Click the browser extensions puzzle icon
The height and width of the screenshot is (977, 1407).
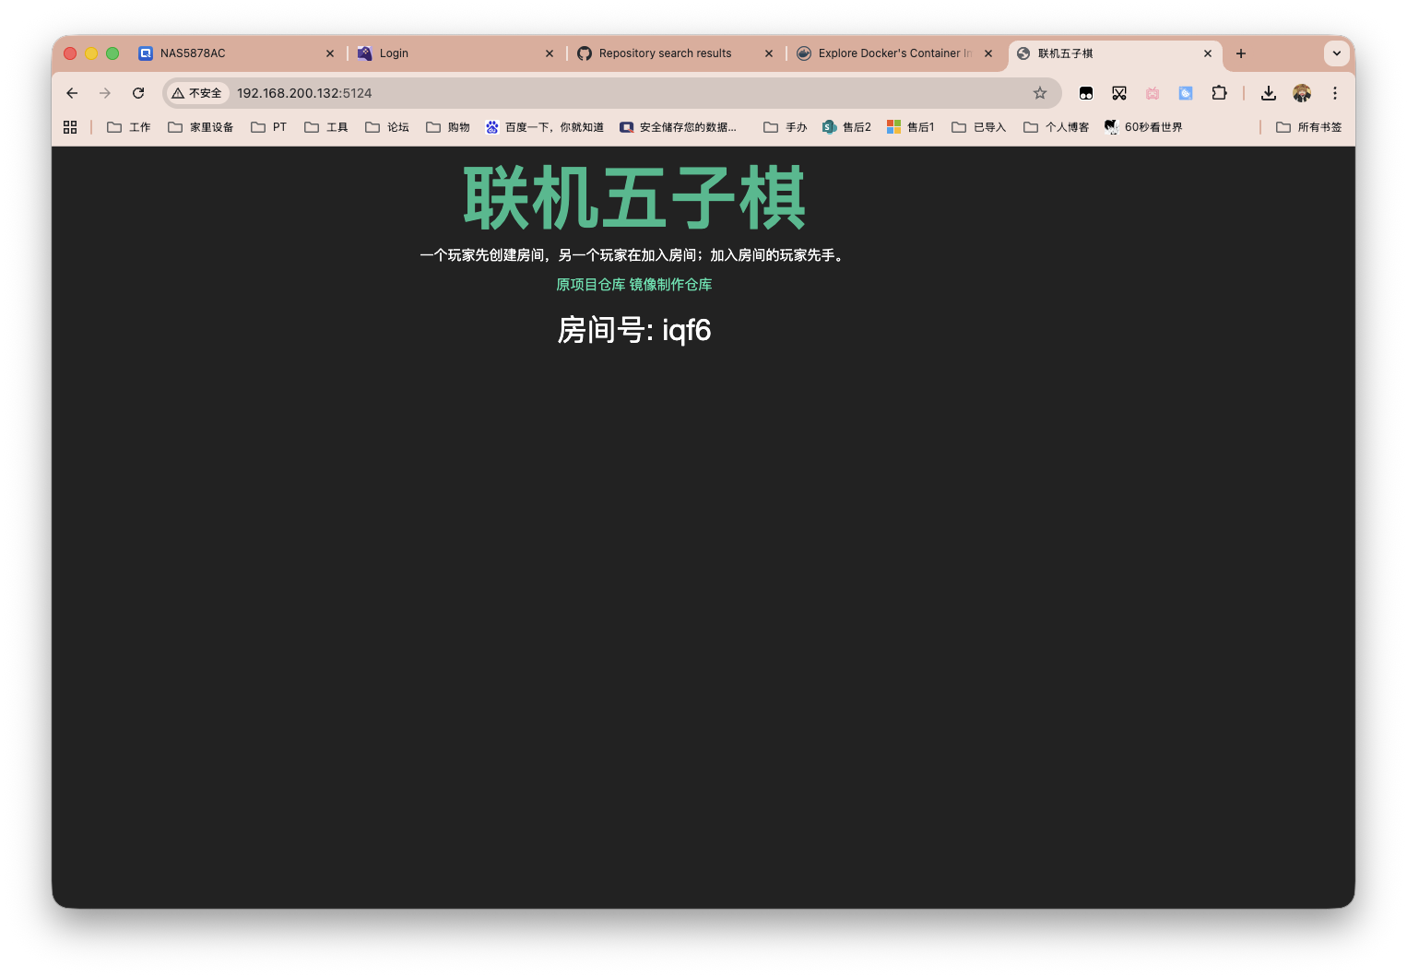tap(1219, 93)
